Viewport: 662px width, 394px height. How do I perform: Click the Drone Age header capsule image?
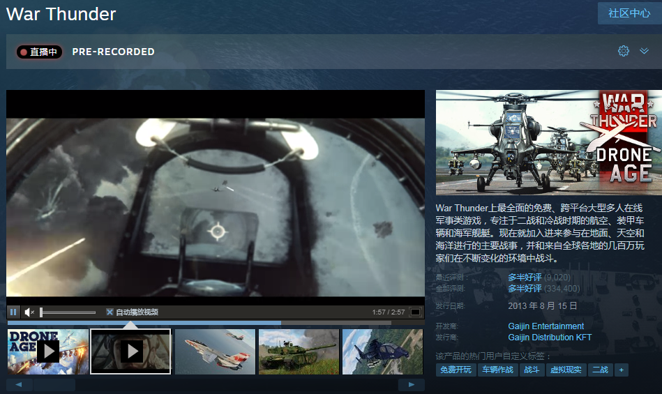549,142
